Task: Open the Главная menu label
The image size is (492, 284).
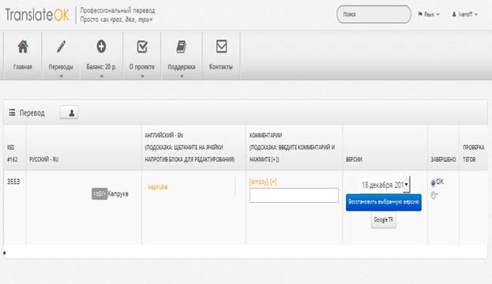Action: pos(23,67)
